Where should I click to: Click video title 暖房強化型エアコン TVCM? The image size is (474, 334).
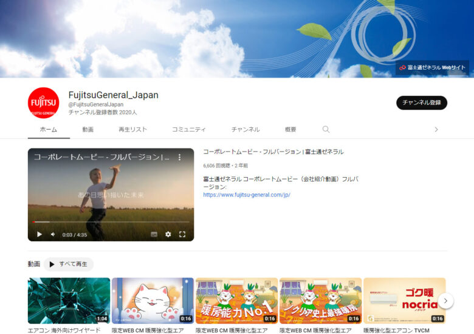pyautogui.click(x=396, y=330)
